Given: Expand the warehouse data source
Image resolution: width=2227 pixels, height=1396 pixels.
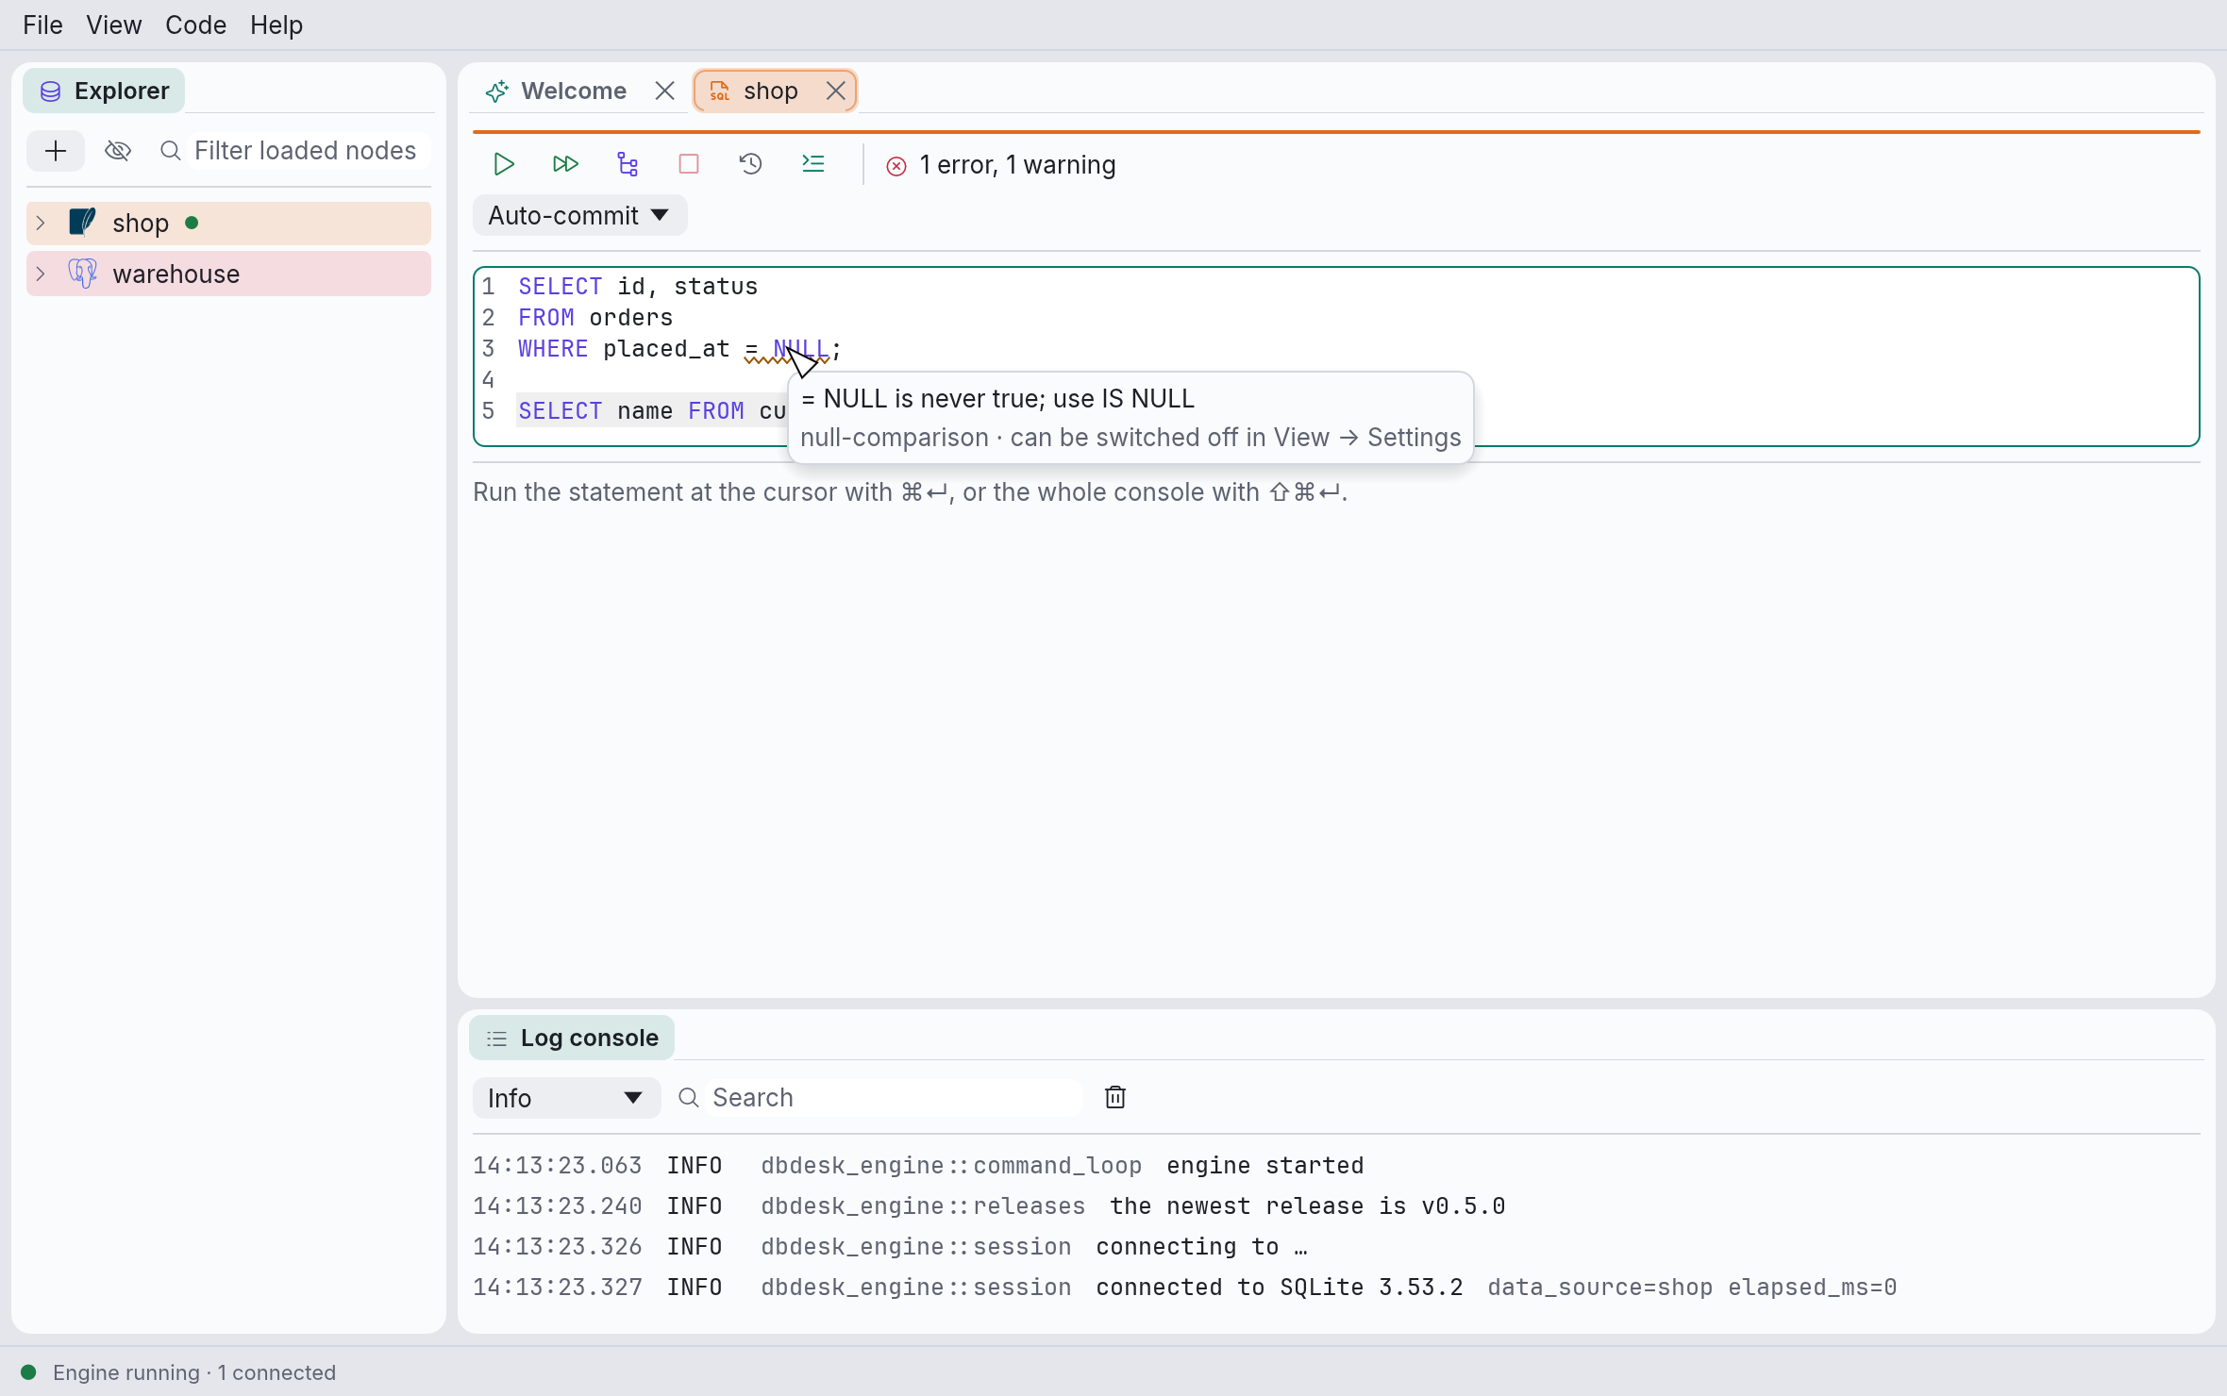Looking at the screenshot, I should coord(41,274).
